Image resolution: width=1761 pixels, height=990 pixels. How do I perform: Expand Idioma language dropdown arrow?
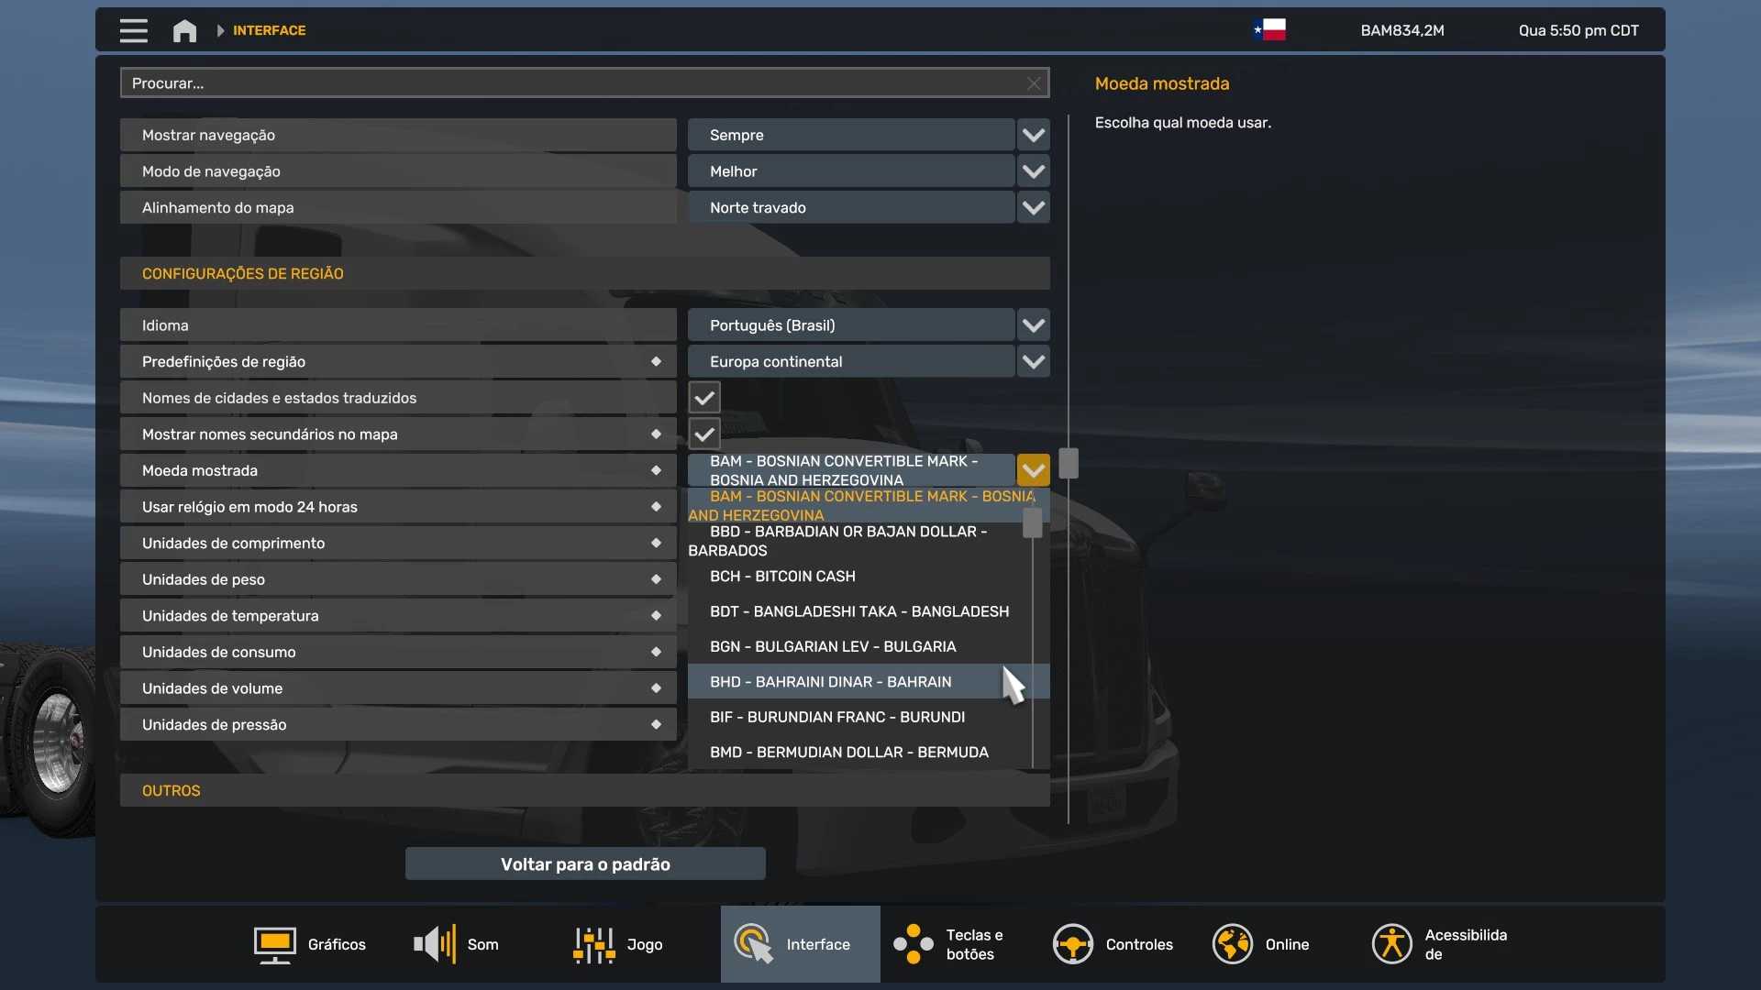[1034, 325]
